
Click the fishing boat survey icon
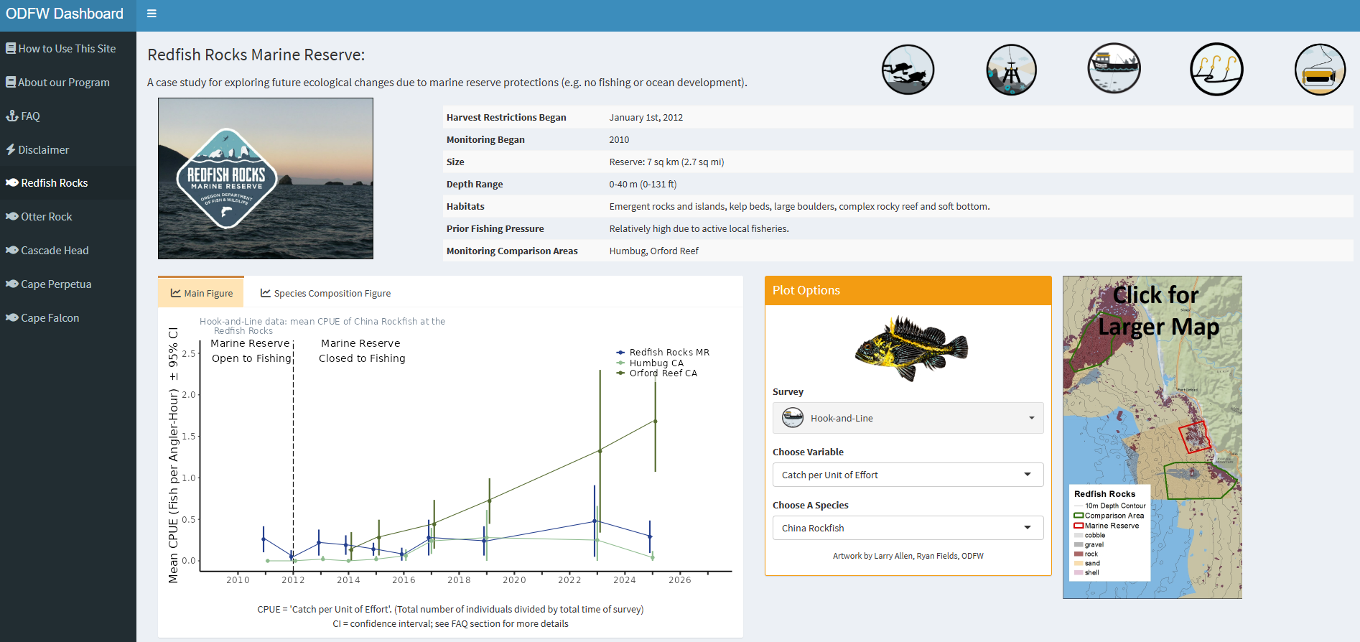point(1114,69)
